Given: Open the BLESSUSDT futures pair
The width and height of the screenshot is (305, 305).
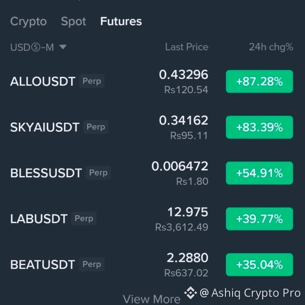Looking at the screenshot, I should pos(152,173).
